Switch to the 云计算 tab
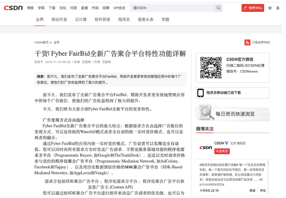This screenshot has width=286, height=198. 81,20
